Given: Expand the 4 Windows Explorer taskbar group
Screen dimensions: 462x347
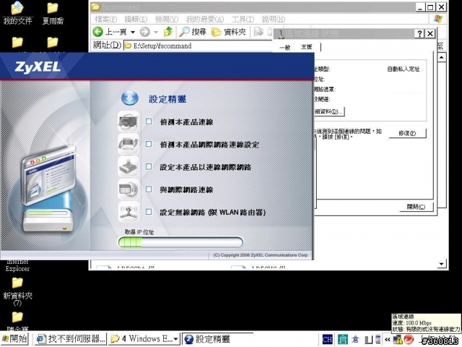Looking at the screenshot, I should pyautogui.click(x=144, y=339).
